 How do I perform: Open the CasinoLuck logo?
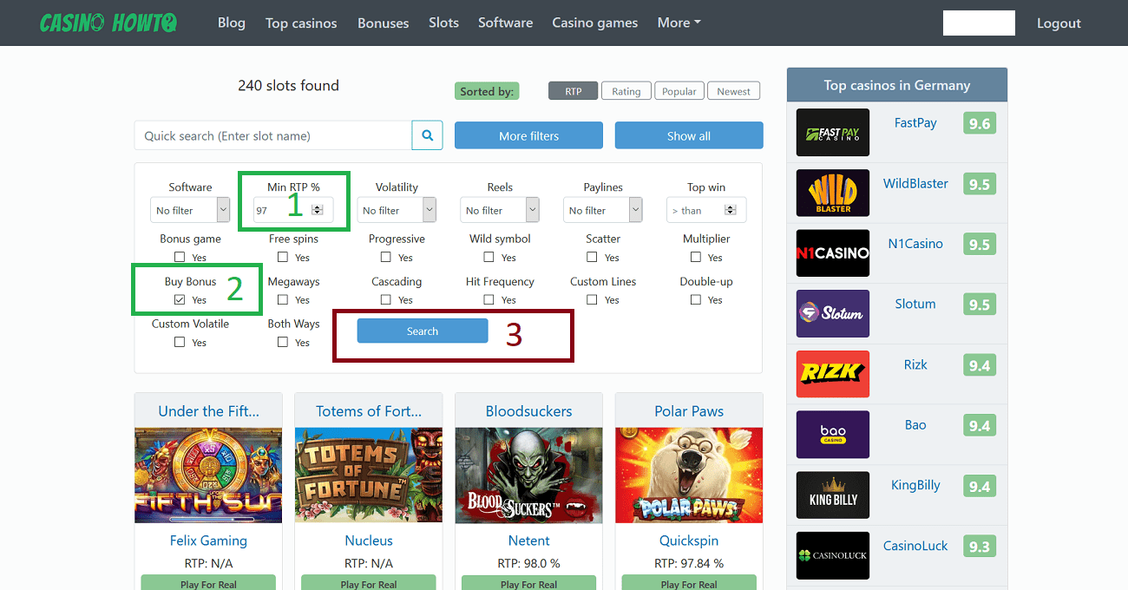coord(833,555)
